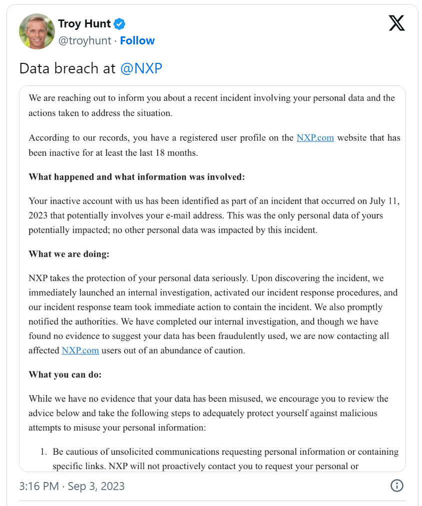Open the tweet info circle icon
The width and height of the screenshot is (422, 506).
397,486
